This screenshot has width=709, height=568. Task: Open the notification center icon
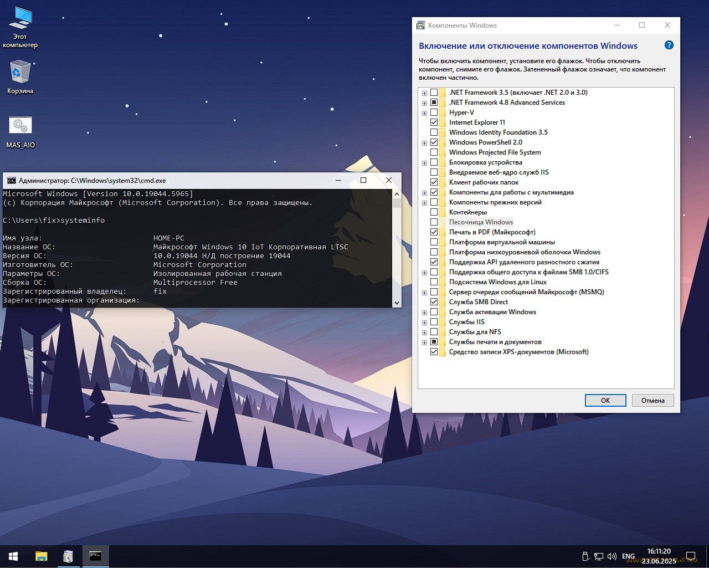point(691,556)
